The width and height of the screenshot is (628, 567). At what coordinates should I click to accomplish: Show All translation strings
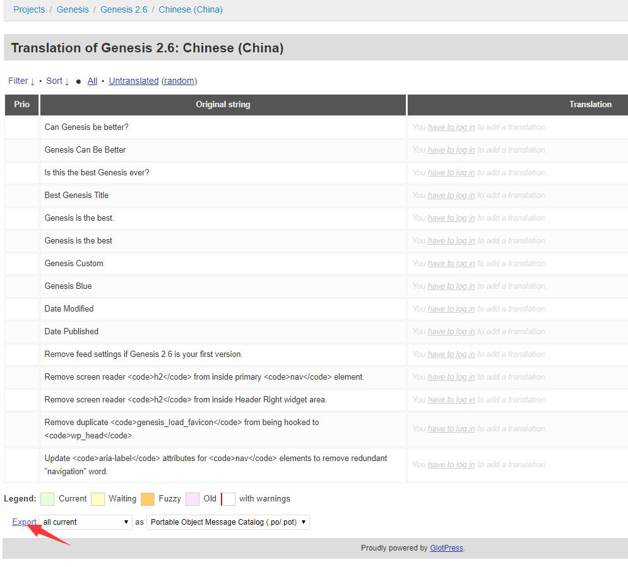(92, 81)
